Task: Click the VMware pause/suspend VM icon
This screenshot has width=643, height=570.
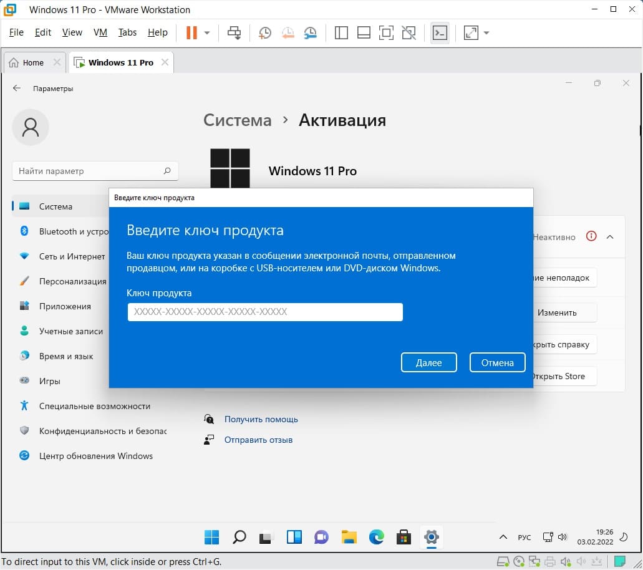Action: pos(191,32)
